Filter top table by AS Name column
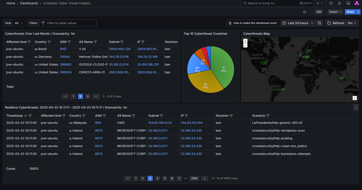 (95, 42)
